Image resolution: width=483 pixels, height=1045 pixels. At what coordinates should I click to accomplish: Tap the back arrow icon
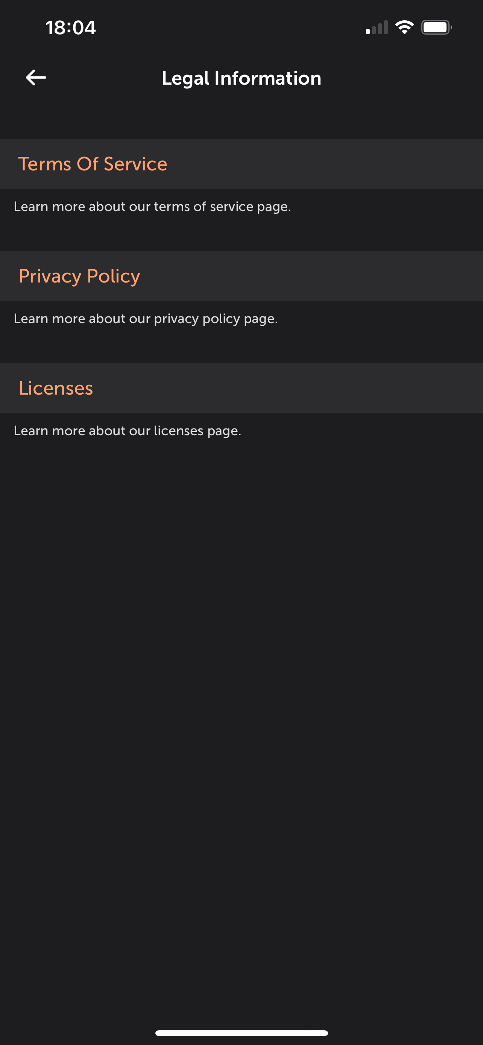point(36,77)
